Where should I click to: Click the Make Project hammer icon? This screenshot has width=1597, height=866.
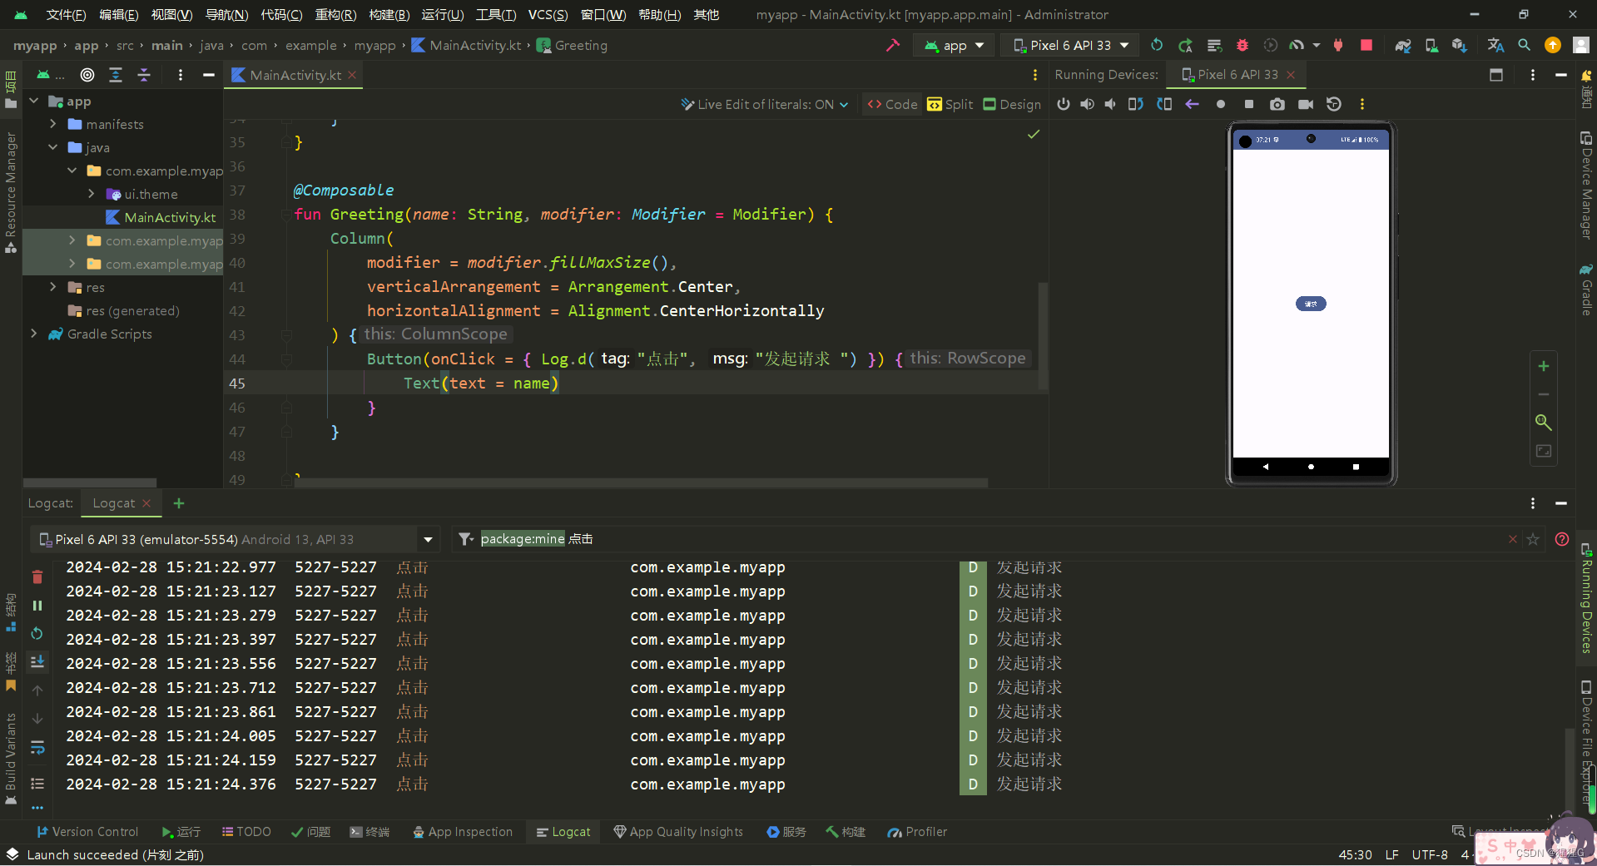[x=893, y=45]
